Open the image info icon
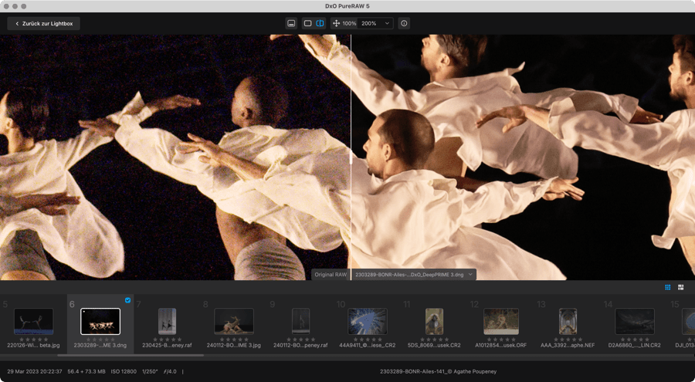The image size is (695, 382). click(x=404, y=23)
